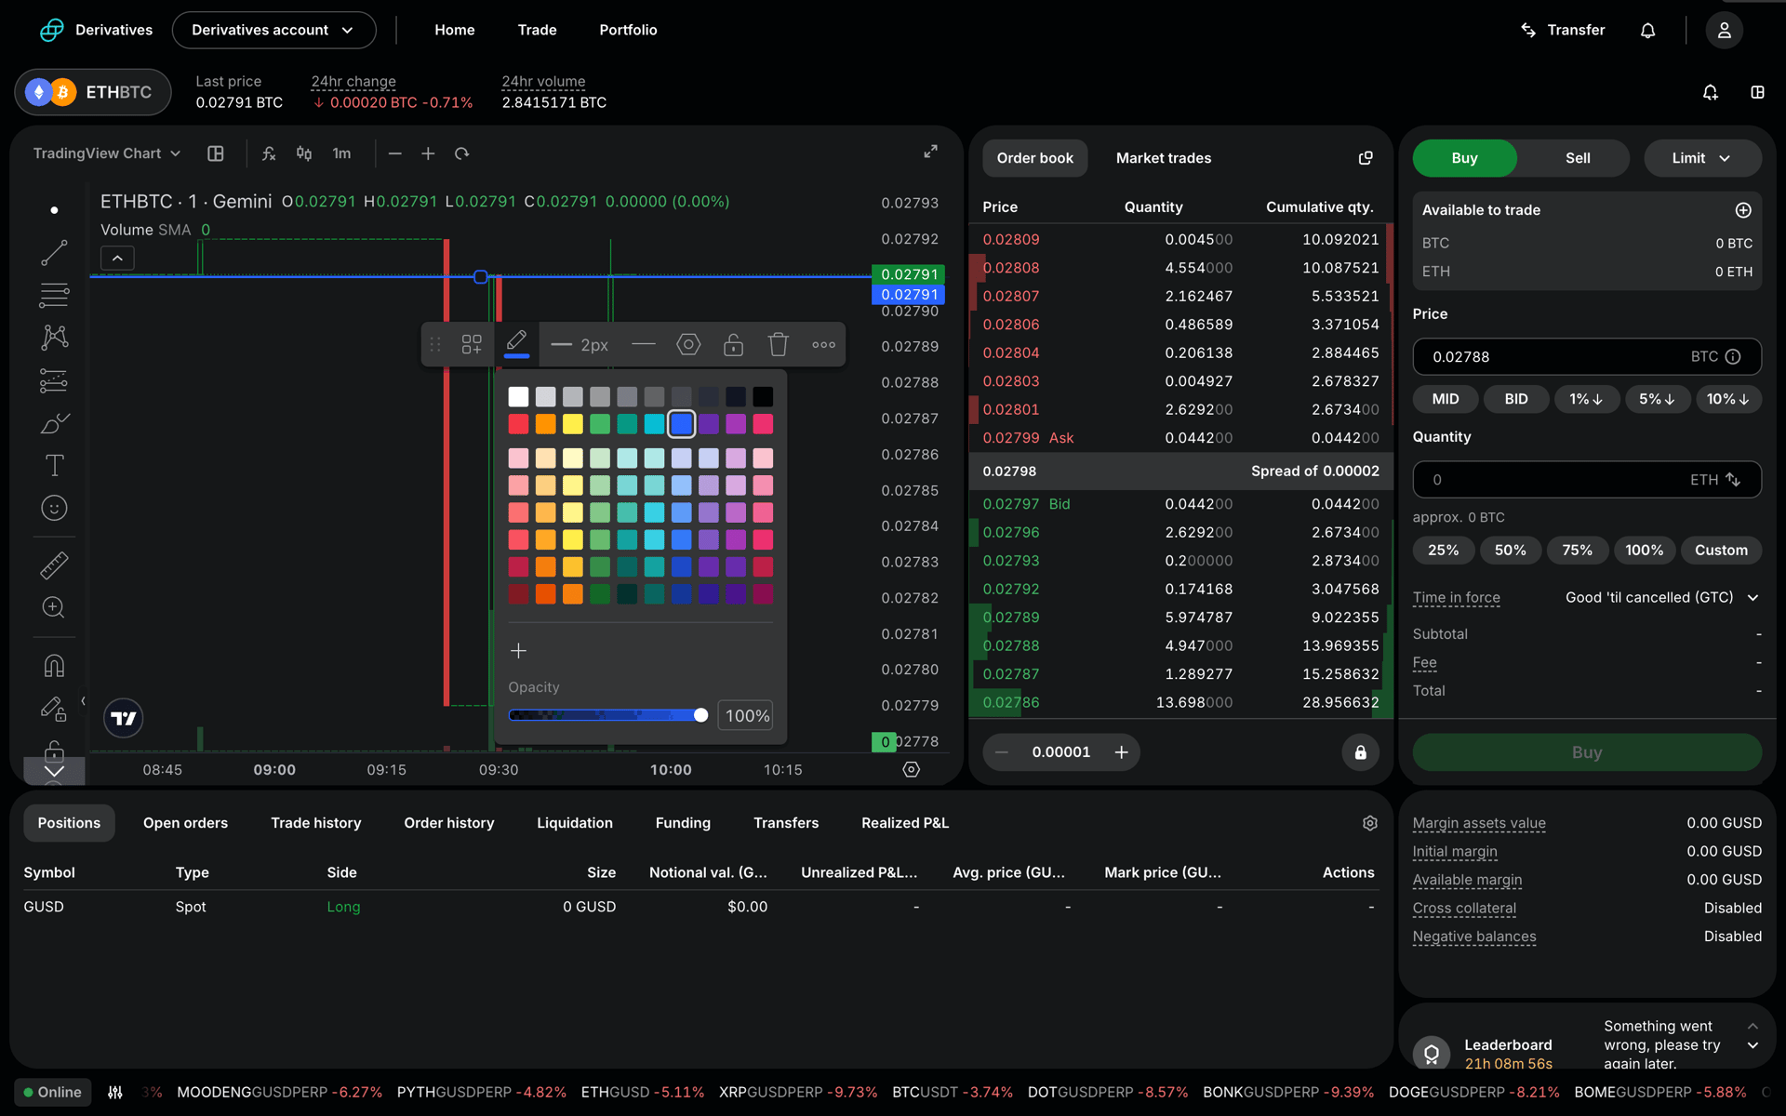Image resolution: width=1786 pixels, height=1116 pixels.
Task: Open more drawing options ellipsis
Action: tap(823, 345)
